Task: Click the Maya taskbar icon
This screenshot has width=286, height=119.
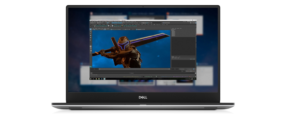Action: pos(105,79)
